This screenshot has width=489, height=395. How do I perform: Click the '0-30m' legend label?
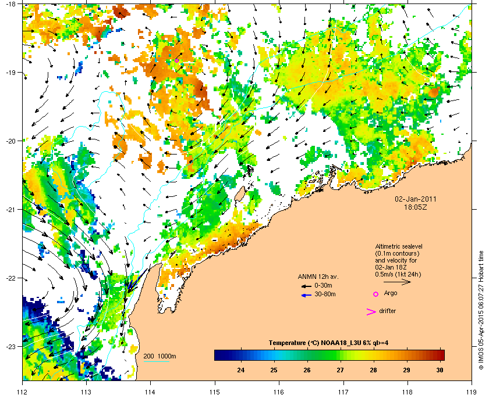[323, 285]
